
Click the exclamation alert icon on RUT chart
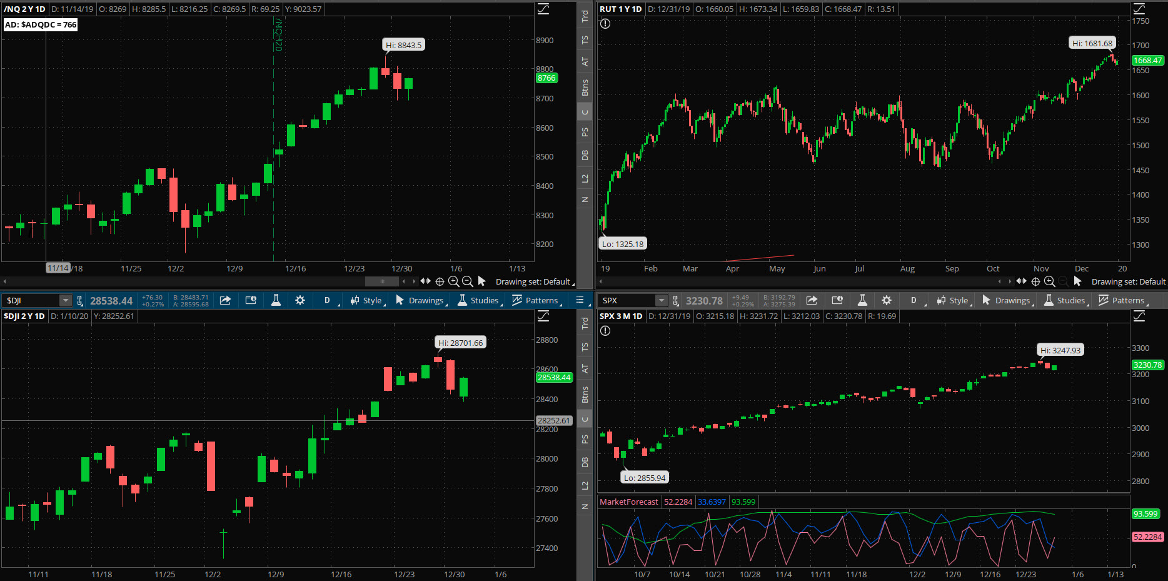(x=605, y=24)
